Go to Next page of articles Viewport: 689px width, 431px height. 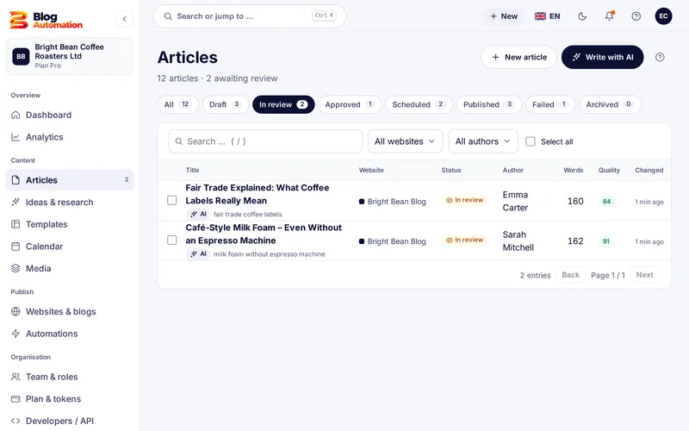coord(644,275)
